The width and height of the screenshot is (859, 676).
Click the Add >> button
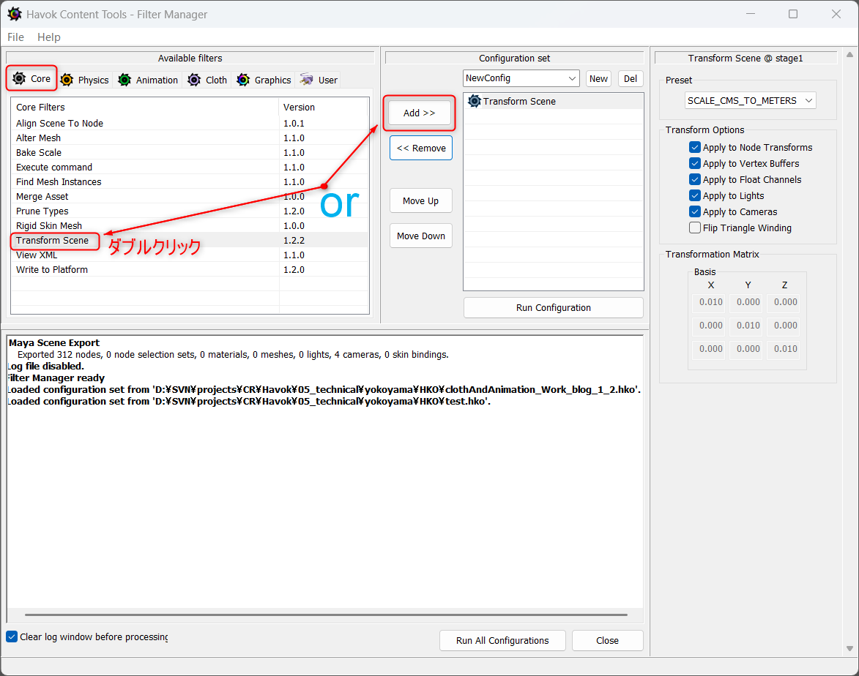(x=419, y=113)
